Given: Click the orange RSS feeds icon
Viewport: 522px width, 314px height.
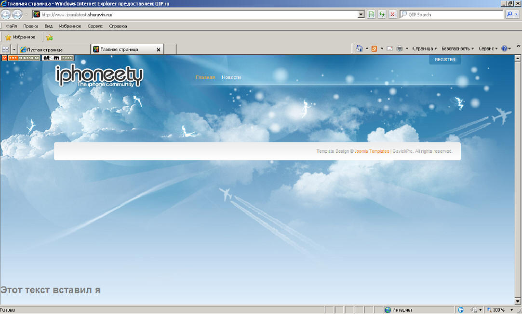Looking at the screenshot, I should coord(374,49).
